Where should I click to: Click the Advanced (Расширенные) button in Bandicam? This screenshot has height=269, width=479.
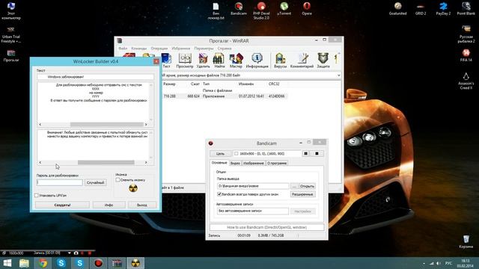pyautogui.click(x=302, y=194)
